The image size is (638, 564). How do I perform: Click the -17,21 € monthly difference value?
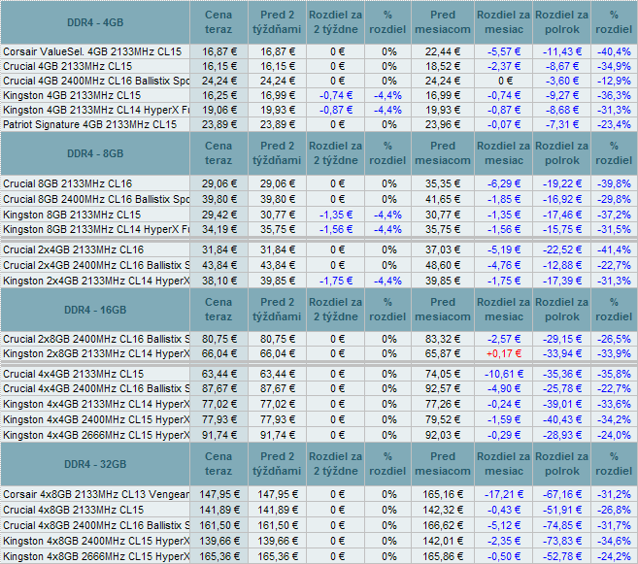click(504, 494)
